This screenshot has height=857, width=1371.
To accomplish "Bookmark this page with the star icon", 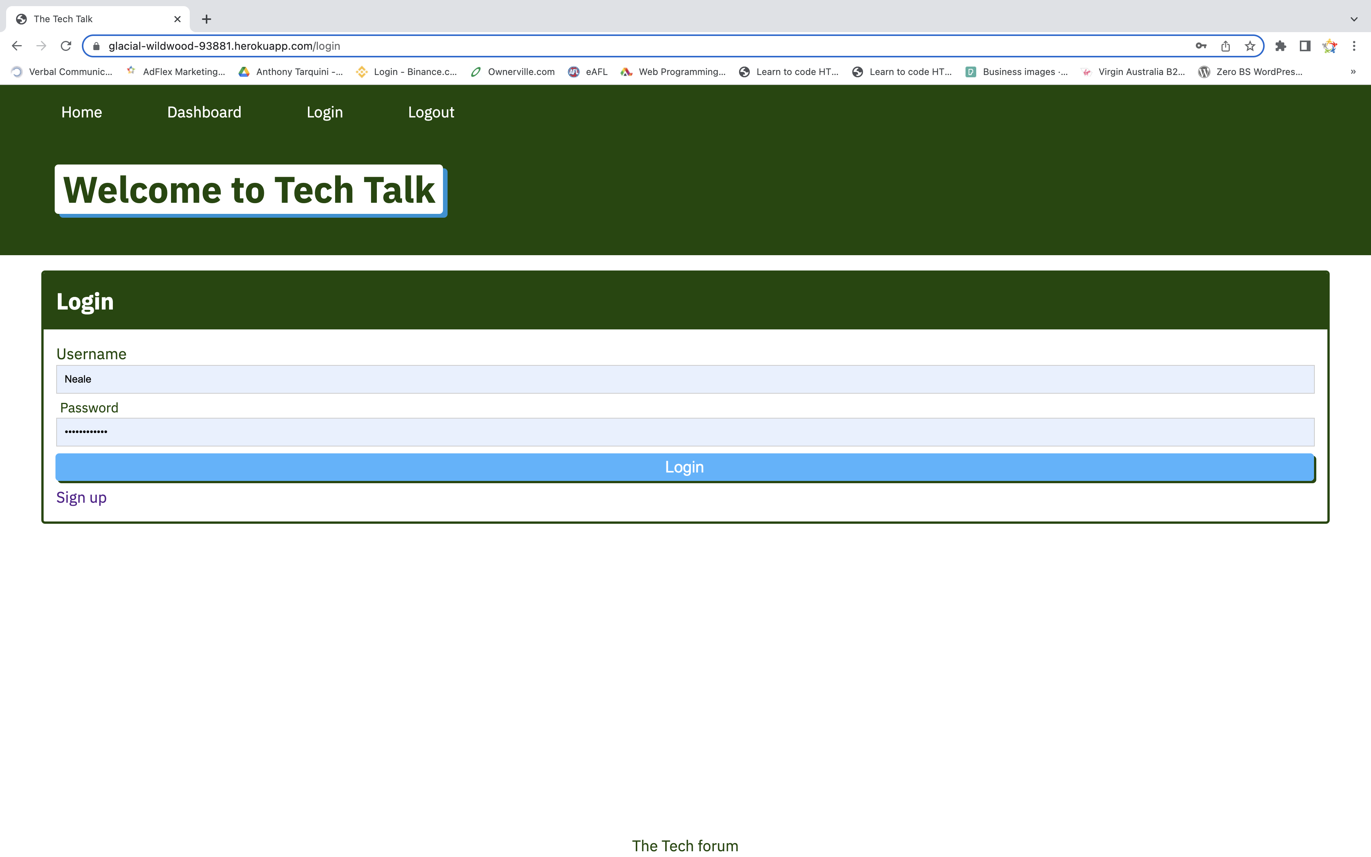I will (1250, 46).
